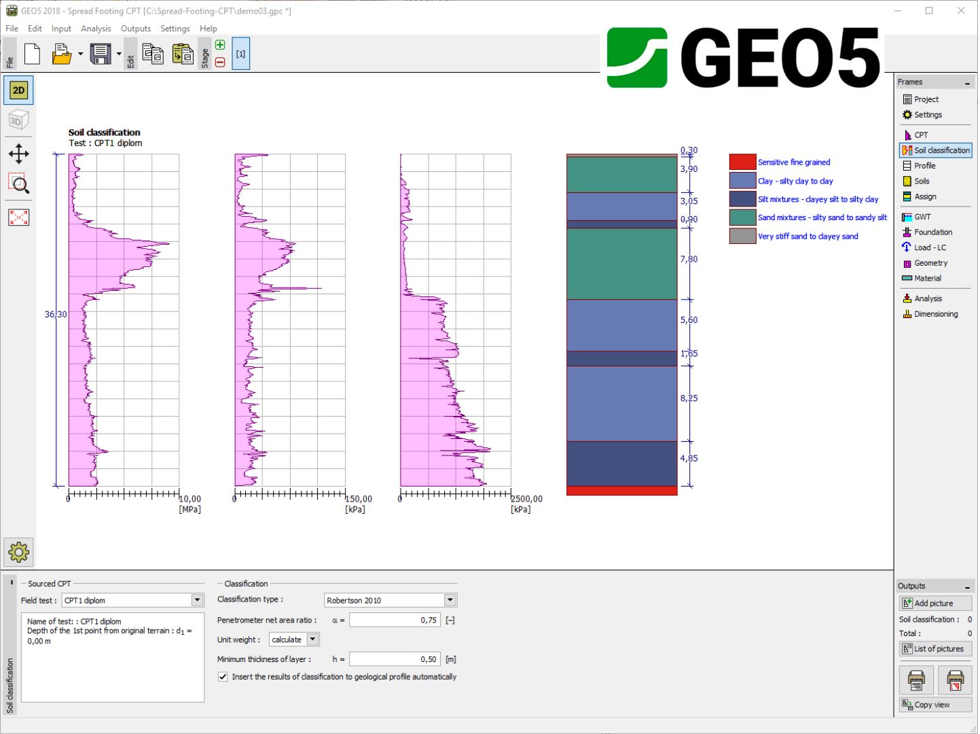This screenshot has height=734, width=980.
Task: Open the Help menu
Action: 208,29
